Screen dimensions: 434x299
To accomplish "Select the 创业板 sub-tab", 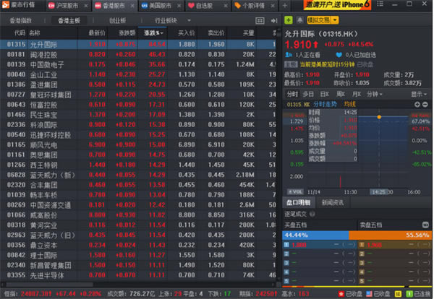I will coord(118,20).
